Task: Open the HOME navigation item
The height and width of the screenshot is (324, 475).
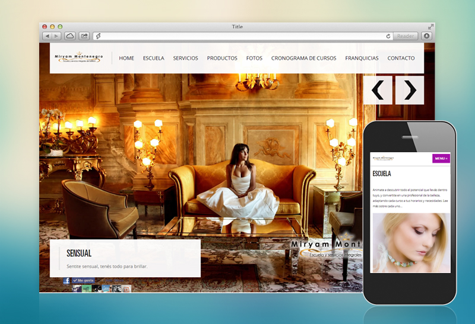Action: (126, 58)
